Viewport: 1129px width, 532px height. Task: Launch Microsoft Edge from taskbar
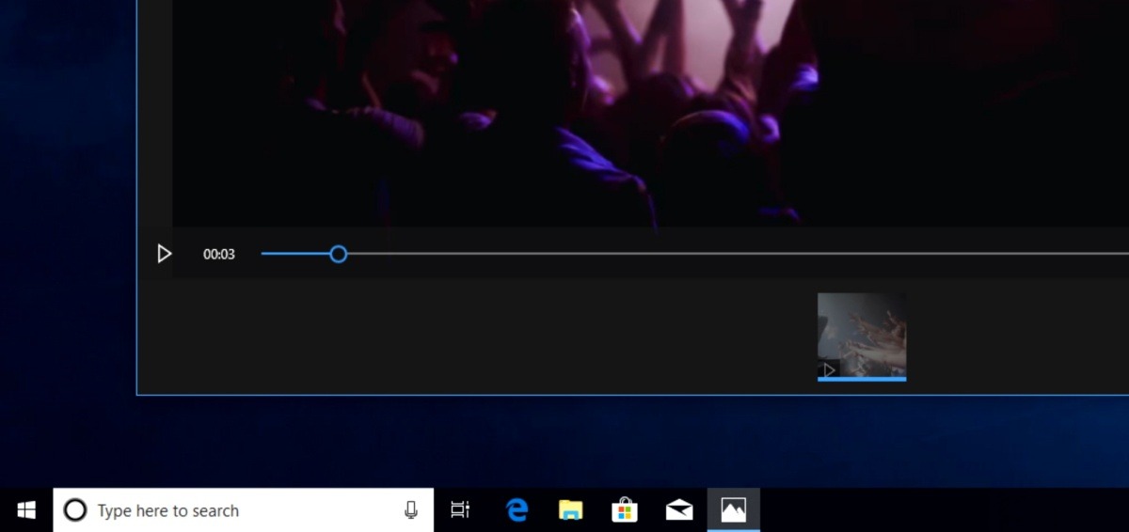point(517,510)
